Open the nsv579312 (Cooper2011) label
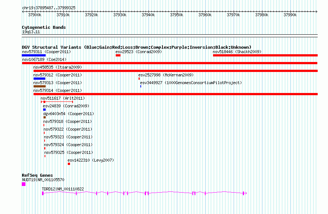 pos(57,75)
